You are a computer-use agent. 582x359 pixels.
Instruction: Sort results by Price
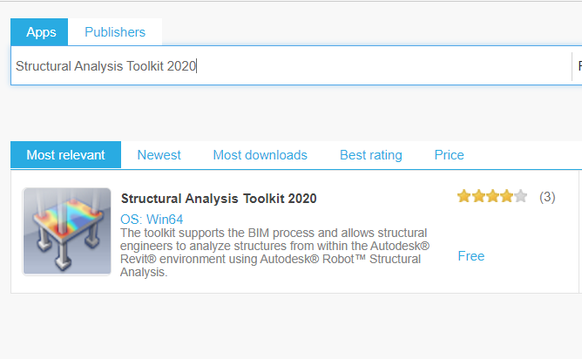pos(449,155)
